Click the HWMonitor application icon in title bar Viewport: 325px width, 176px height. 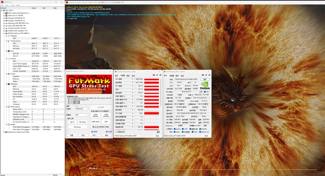(2, 2)
